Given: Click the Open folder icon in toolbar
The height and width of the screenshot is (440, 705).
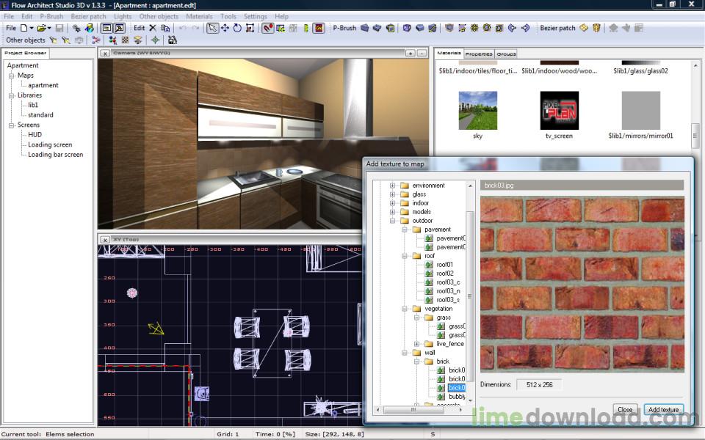Looking at the screenshot, I should [41, 28].
